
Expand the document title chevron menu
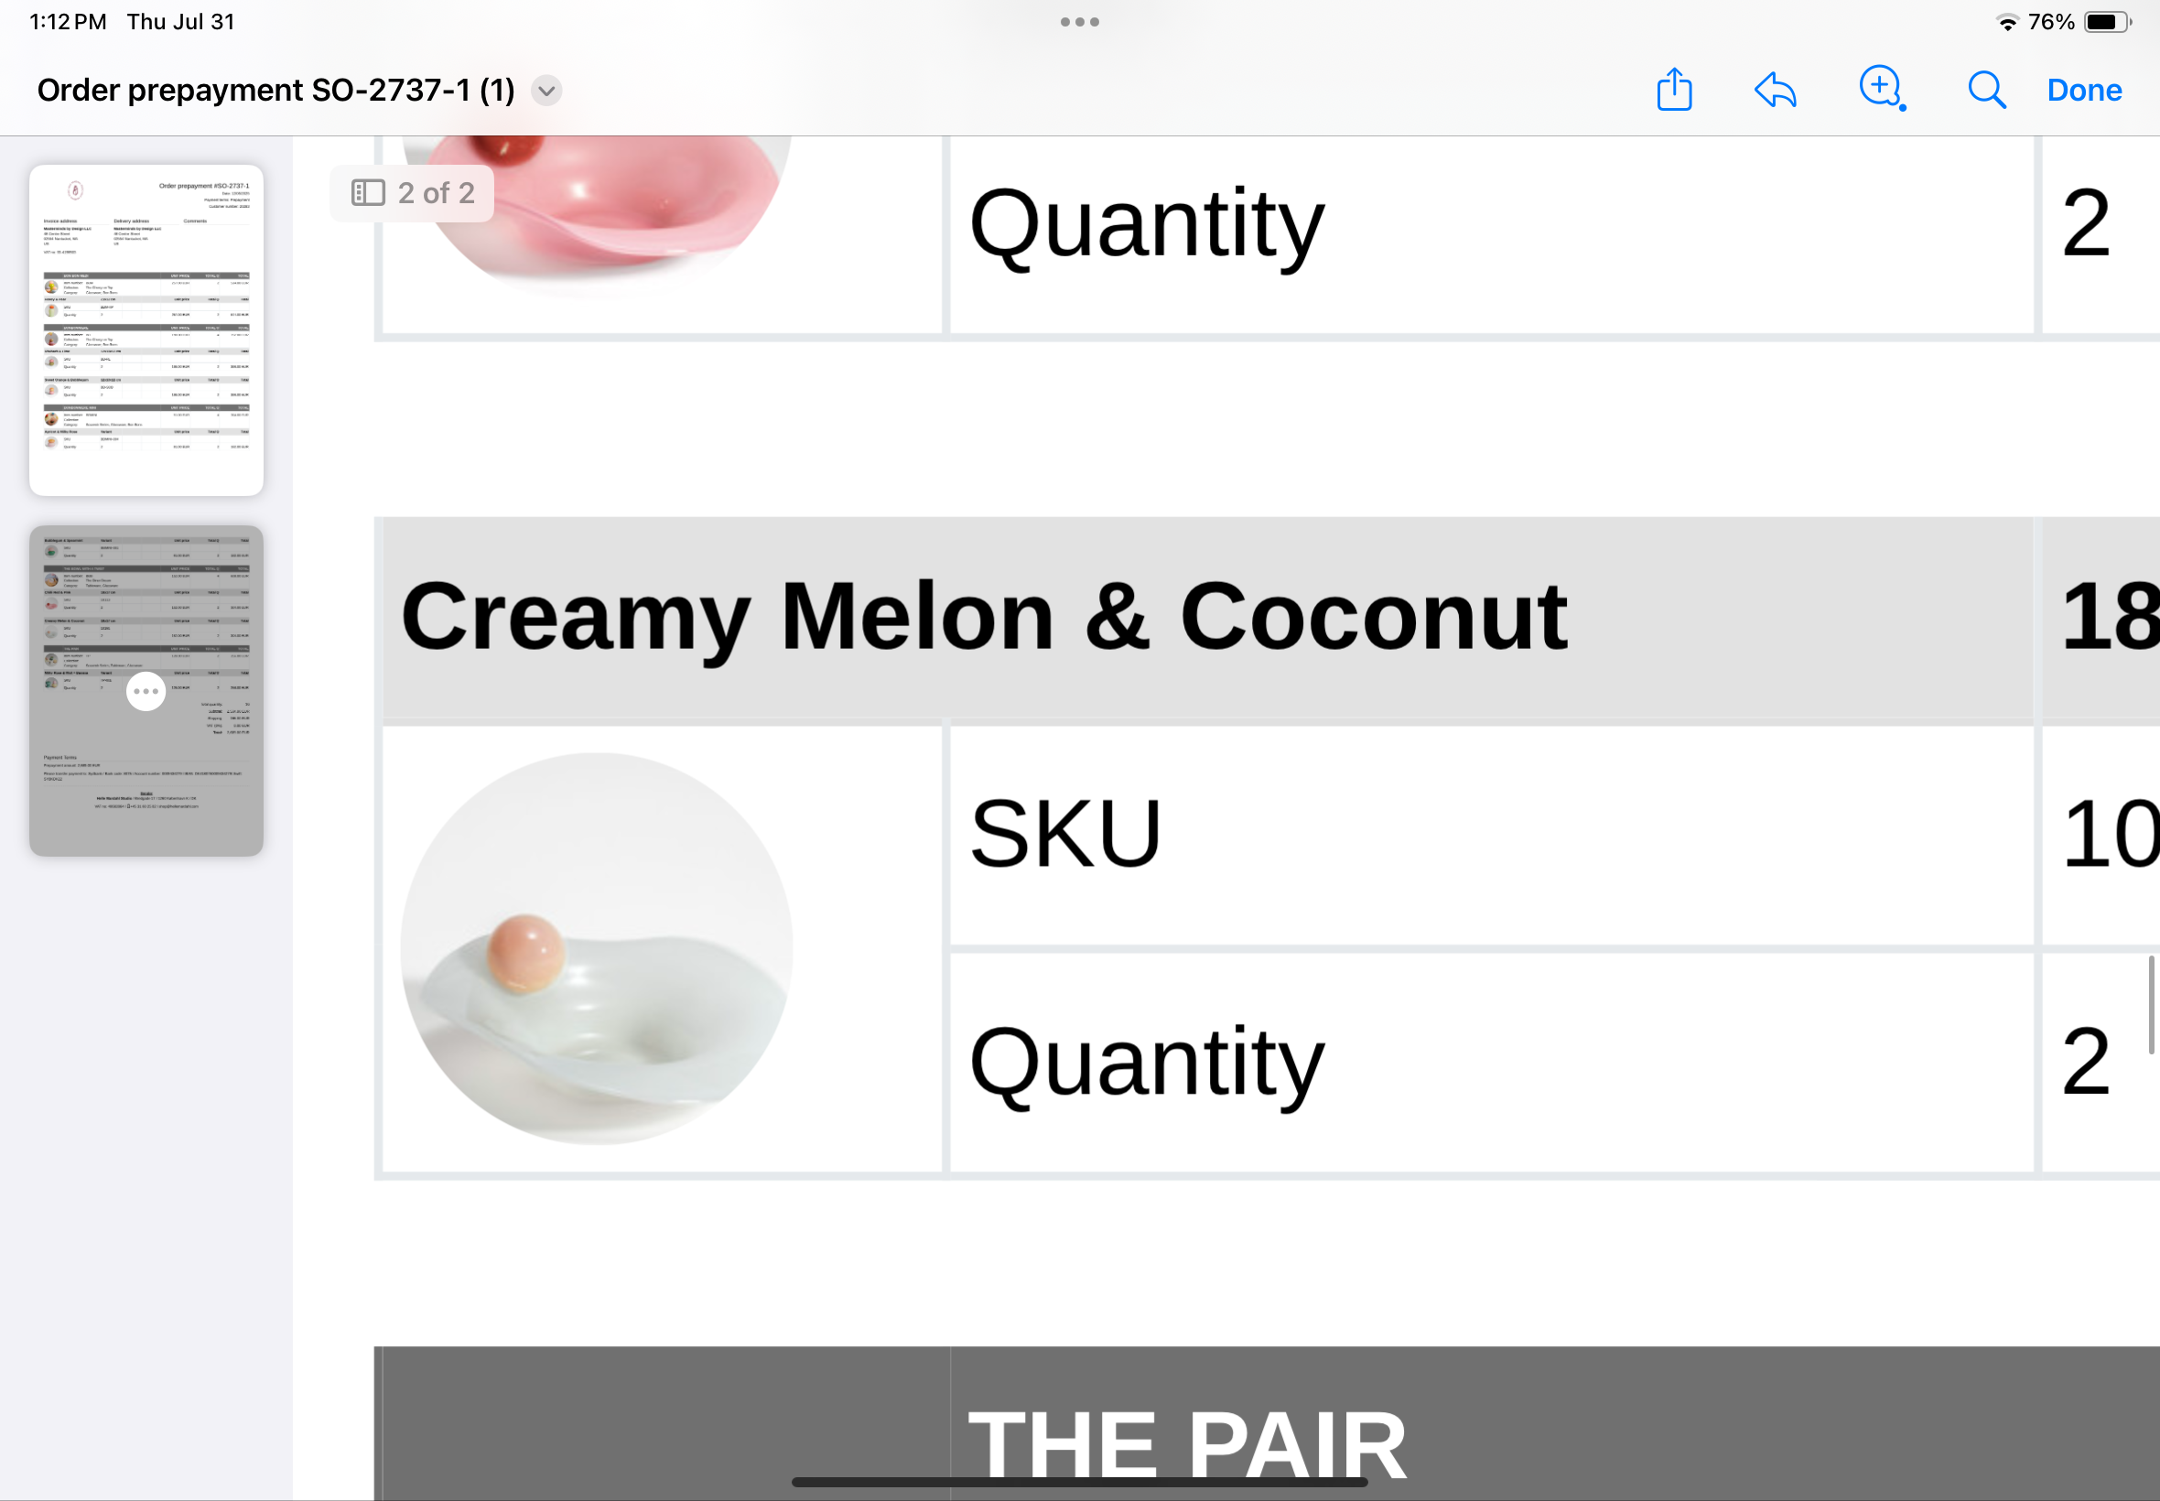(546, 91)
